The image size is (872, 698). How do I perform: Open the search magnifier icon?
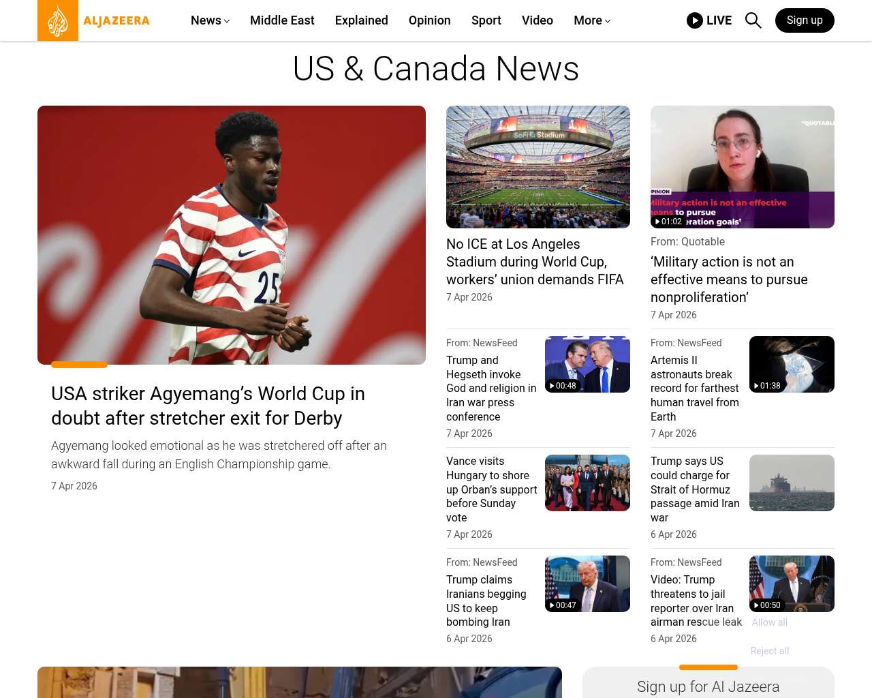753,20
